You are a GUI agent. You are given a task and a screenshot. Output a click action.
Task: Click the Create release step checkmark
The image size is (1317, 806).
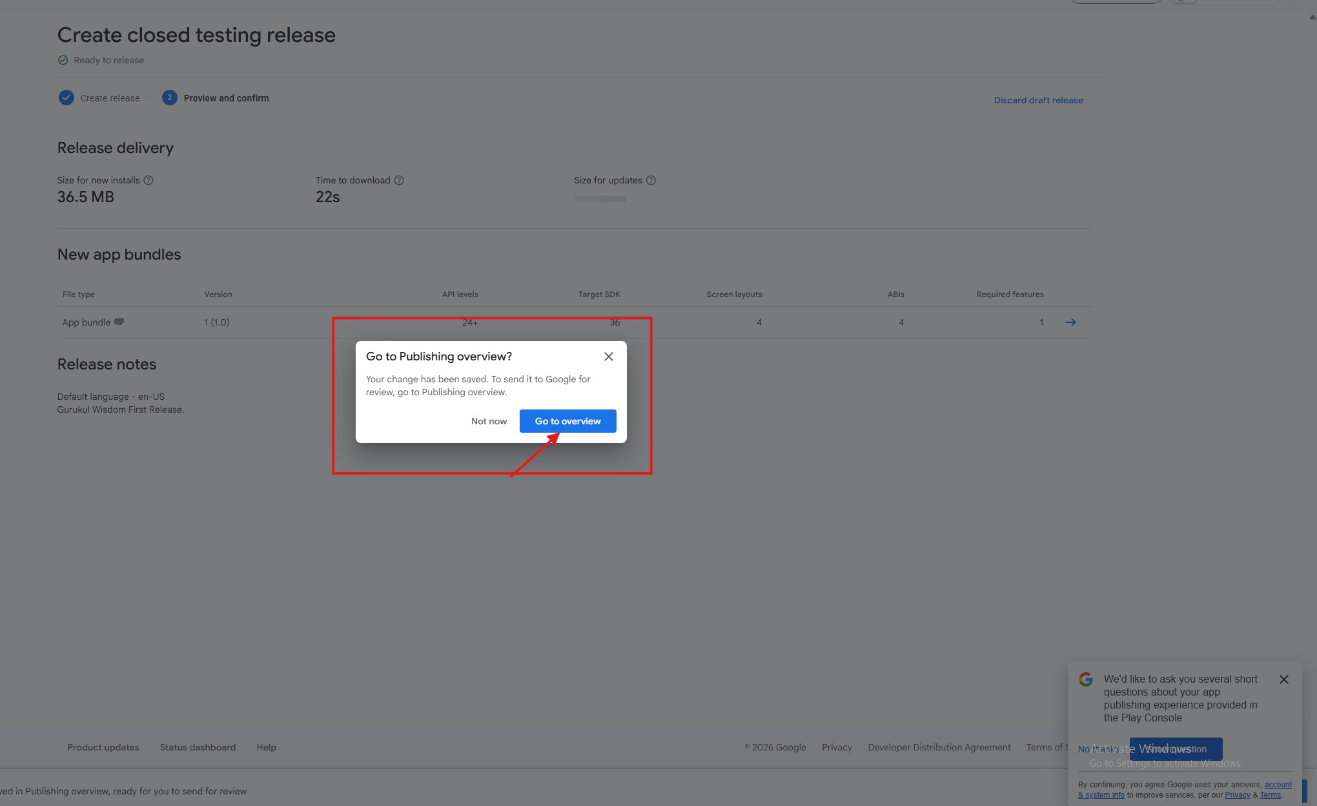tap(66, 98)
